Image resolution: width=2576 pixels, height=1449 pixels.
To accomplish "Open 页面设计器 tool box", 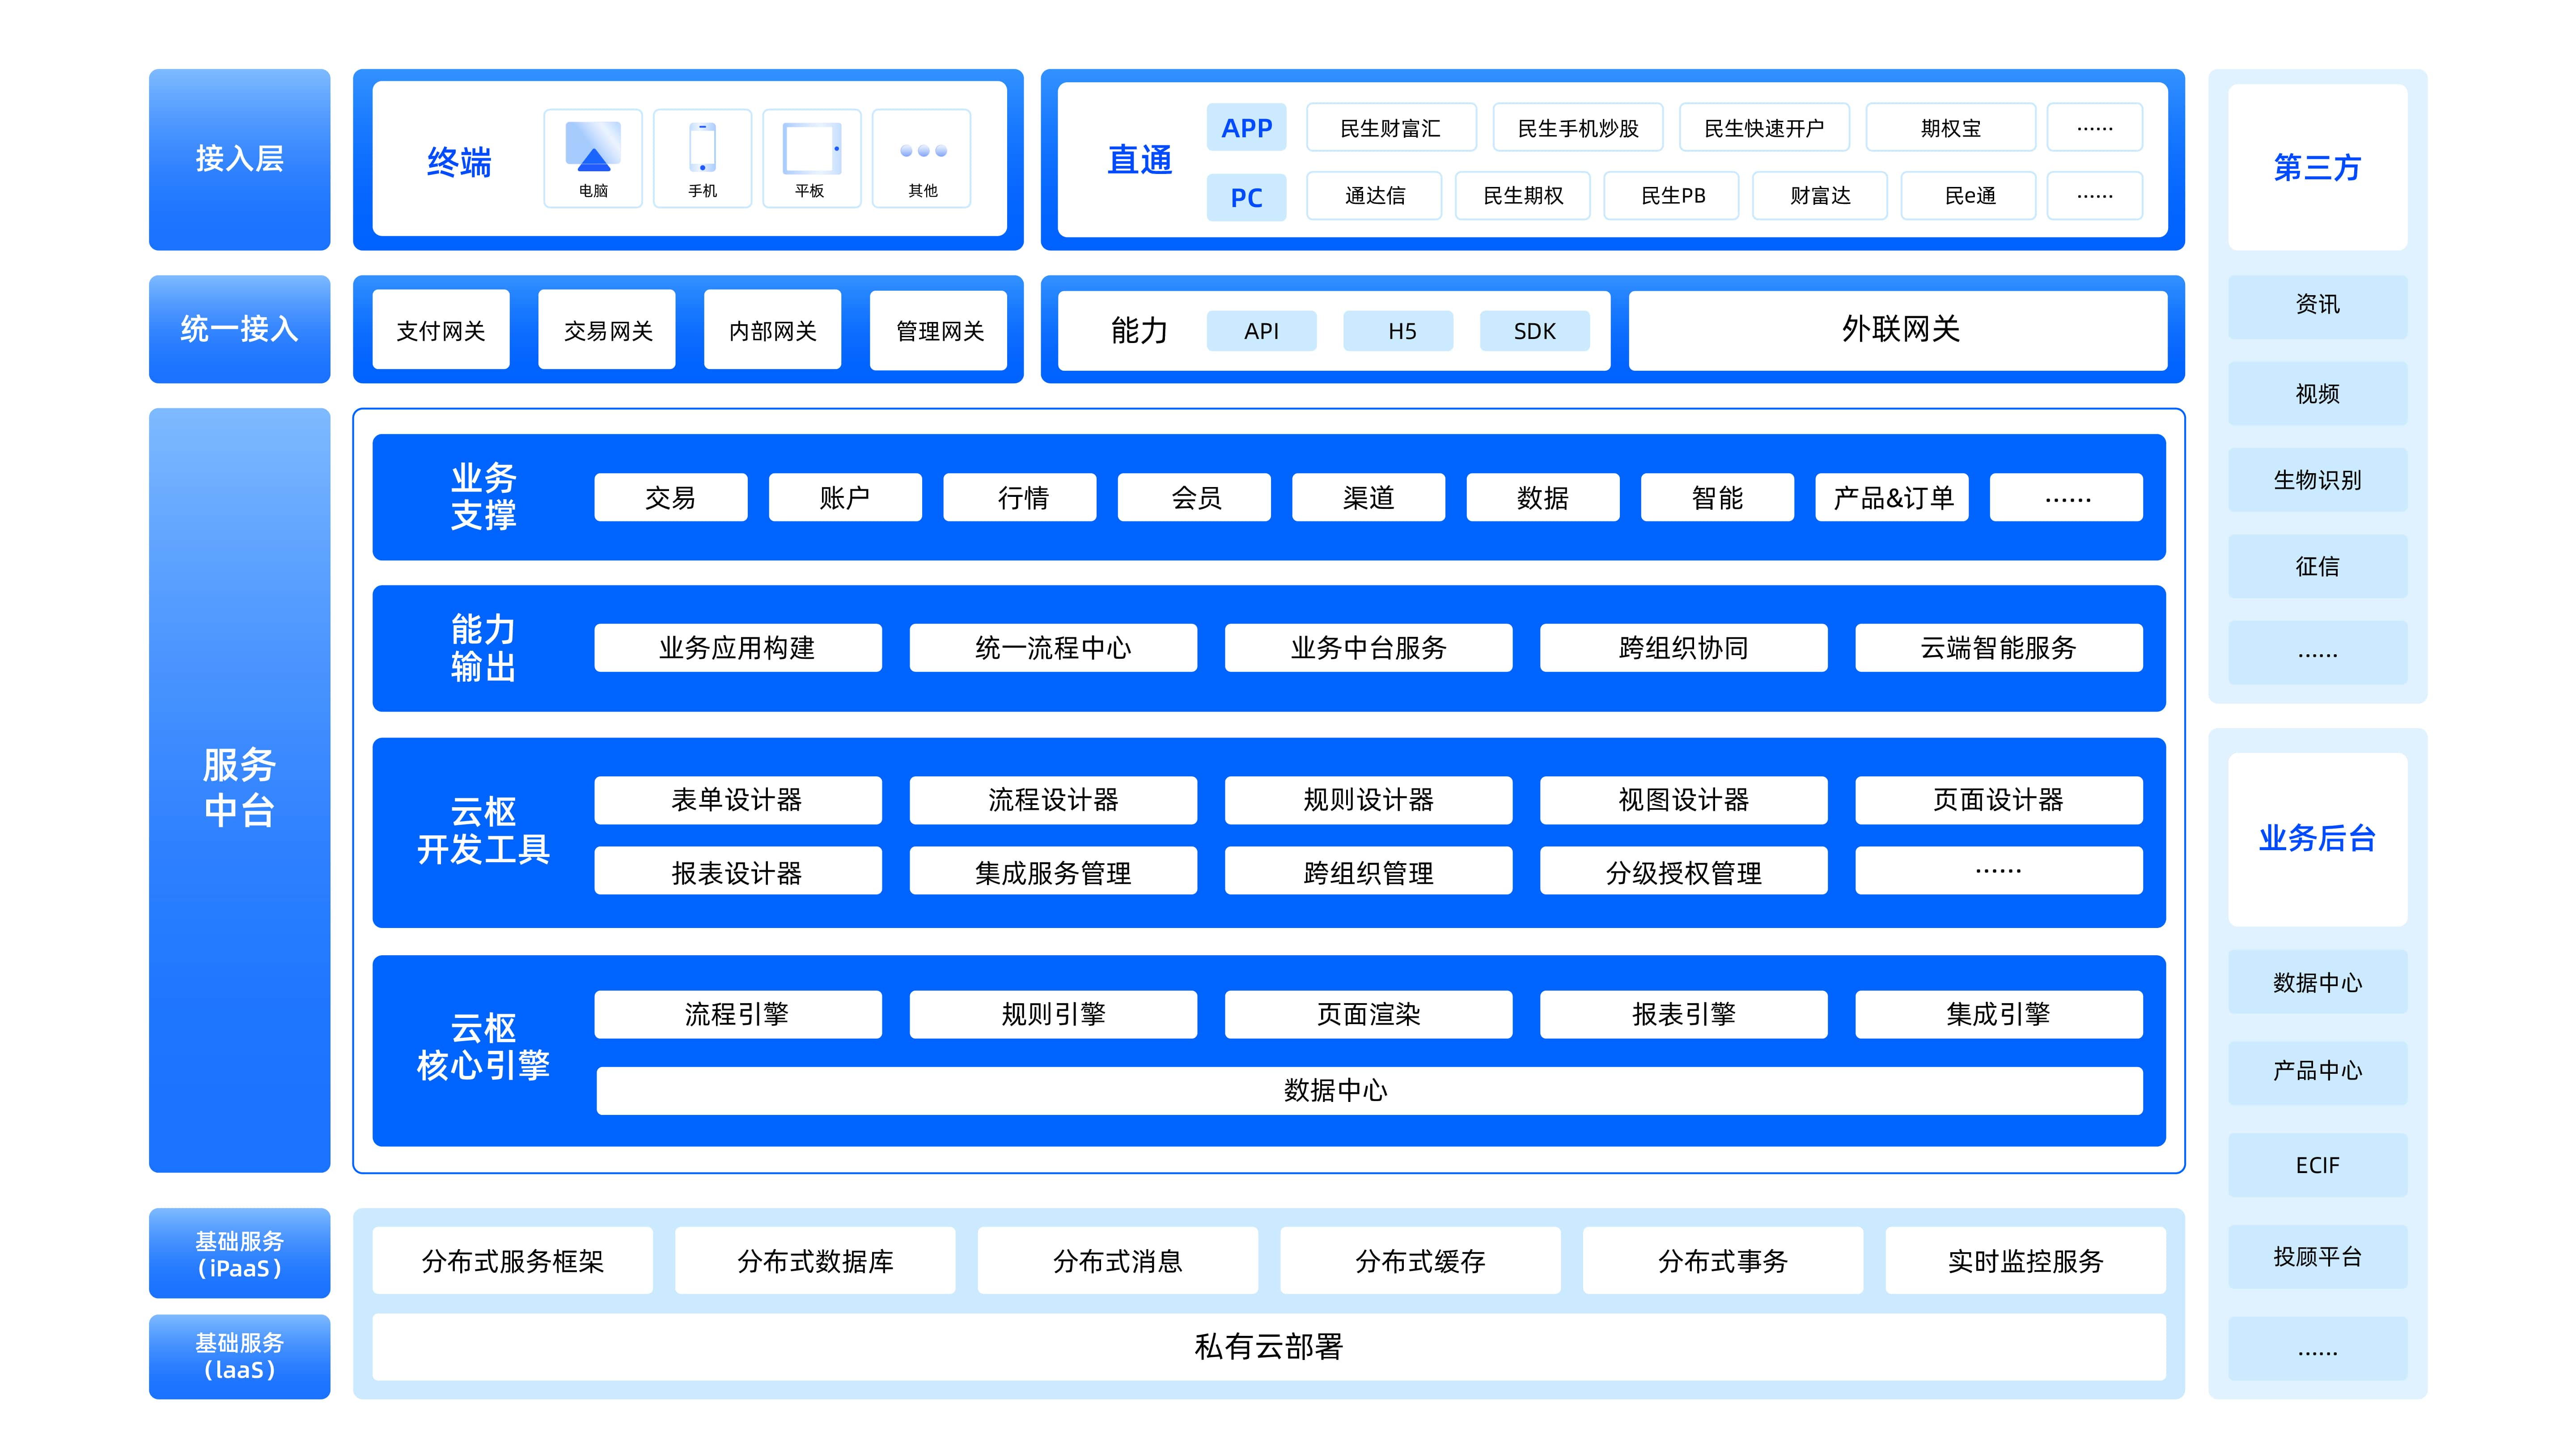I will click(1999, 800).
